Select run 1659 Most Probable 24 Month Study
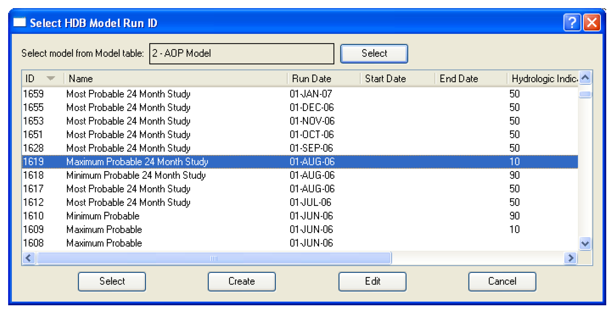 [128, 94]
